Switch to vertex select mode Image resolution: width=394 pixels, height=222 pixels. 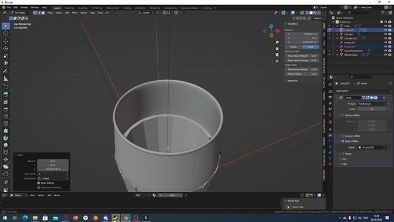[x=35, y=12]
